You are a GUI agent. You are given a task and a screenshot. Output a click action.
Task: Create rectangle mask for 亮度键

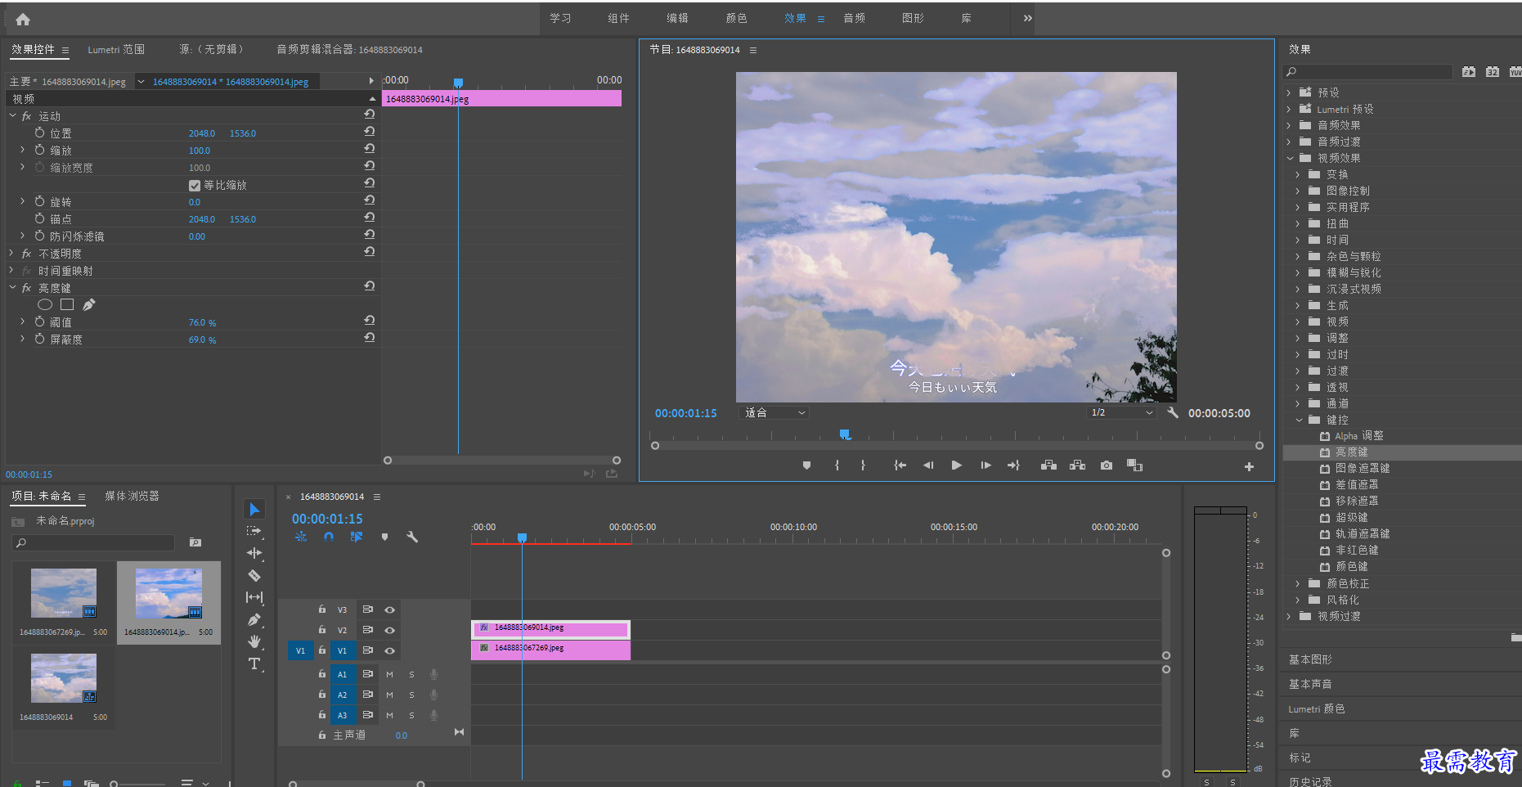67,304
